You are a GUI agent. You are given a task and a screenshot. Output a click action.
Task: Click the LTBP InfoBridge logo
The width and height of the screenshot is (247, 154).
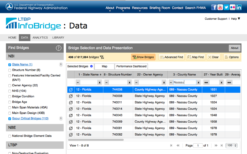coord(33,24)
